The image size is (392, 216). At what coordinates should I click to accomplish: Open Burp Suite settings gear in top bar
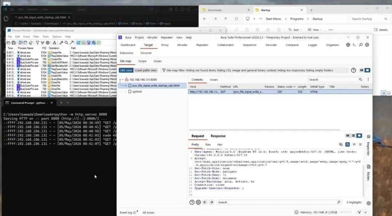[x=367, y=45]
